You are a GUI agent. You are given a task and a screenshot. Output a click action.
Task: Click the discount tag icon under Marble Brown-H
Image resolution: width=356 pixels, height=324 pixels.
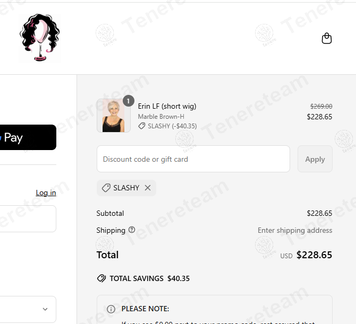tap(142, 126)
